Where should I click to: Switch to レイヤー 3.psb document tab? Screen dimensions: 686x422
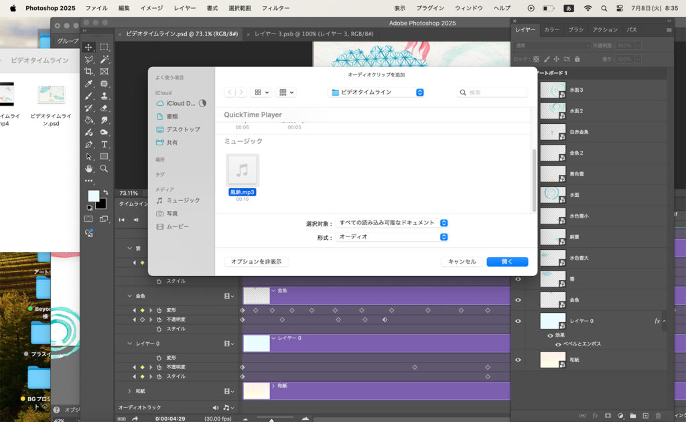tap(314, 34)
